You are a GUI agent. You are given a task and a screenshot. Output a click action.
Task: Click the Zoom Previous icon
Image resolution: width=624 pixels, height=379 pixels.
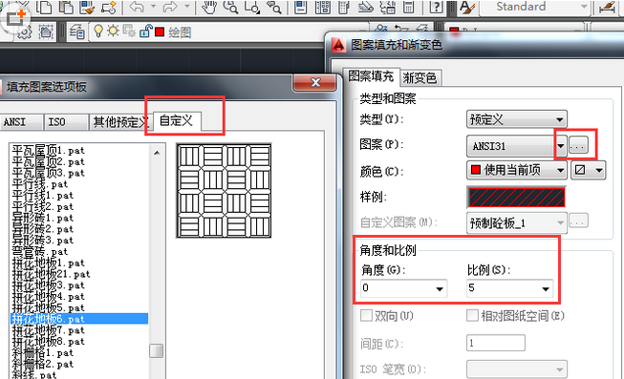pos(273,7)
